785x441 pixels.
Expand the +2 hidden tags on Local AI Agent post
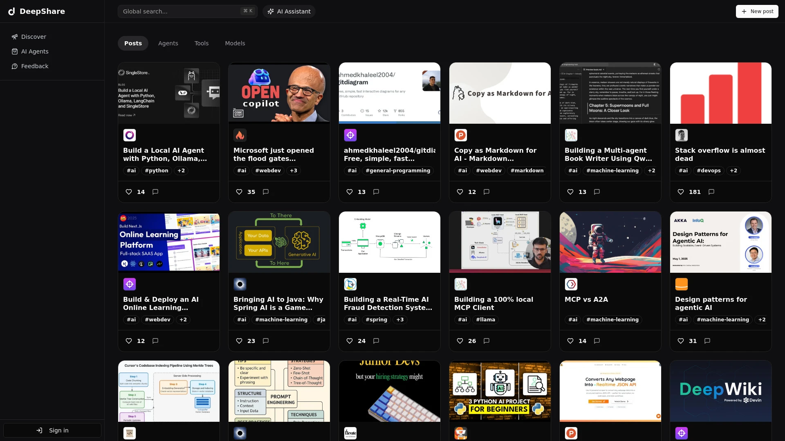click(181, 171)
